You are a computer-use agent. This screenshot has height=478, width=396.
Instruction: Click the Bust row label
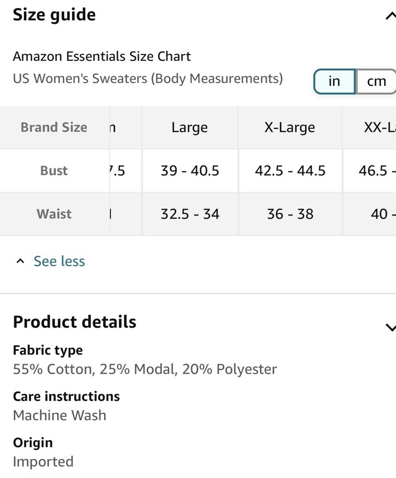tap(54, 171)
